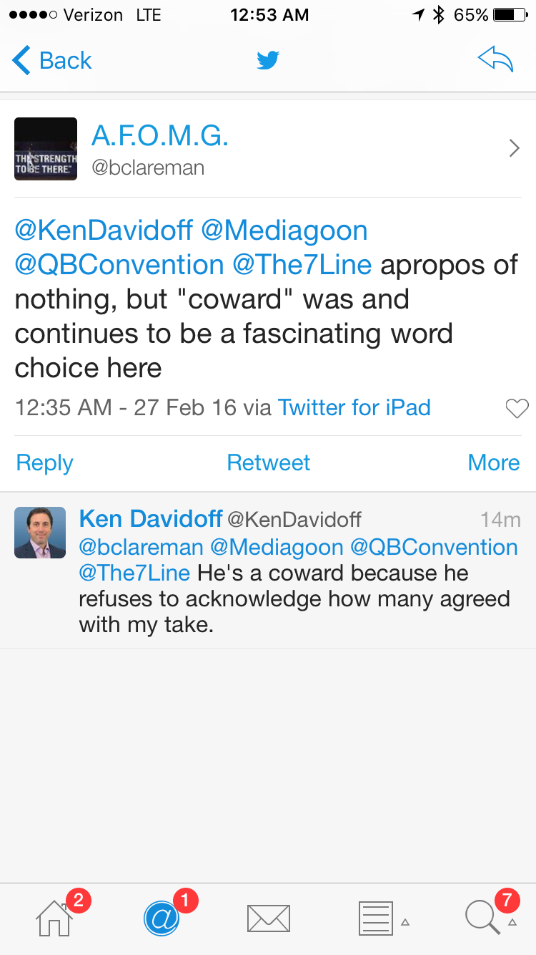Tap Retweet below the tweet

pos(268,462)
